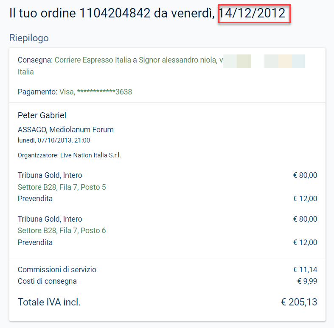Select ASSAGO, Mediolanum Forum venue text
The width and height of the screenshot is (334, 328).
point(66,130)
